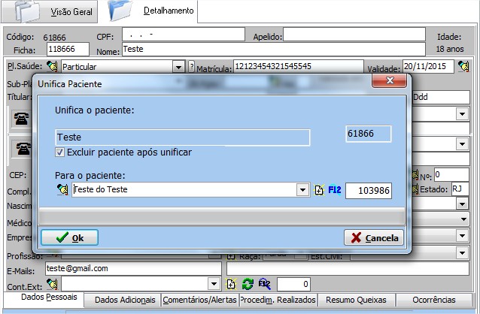Screen dimensions: 480x314
Task: Click the search icon beside Para o paciente
Action: pos(62,190)
